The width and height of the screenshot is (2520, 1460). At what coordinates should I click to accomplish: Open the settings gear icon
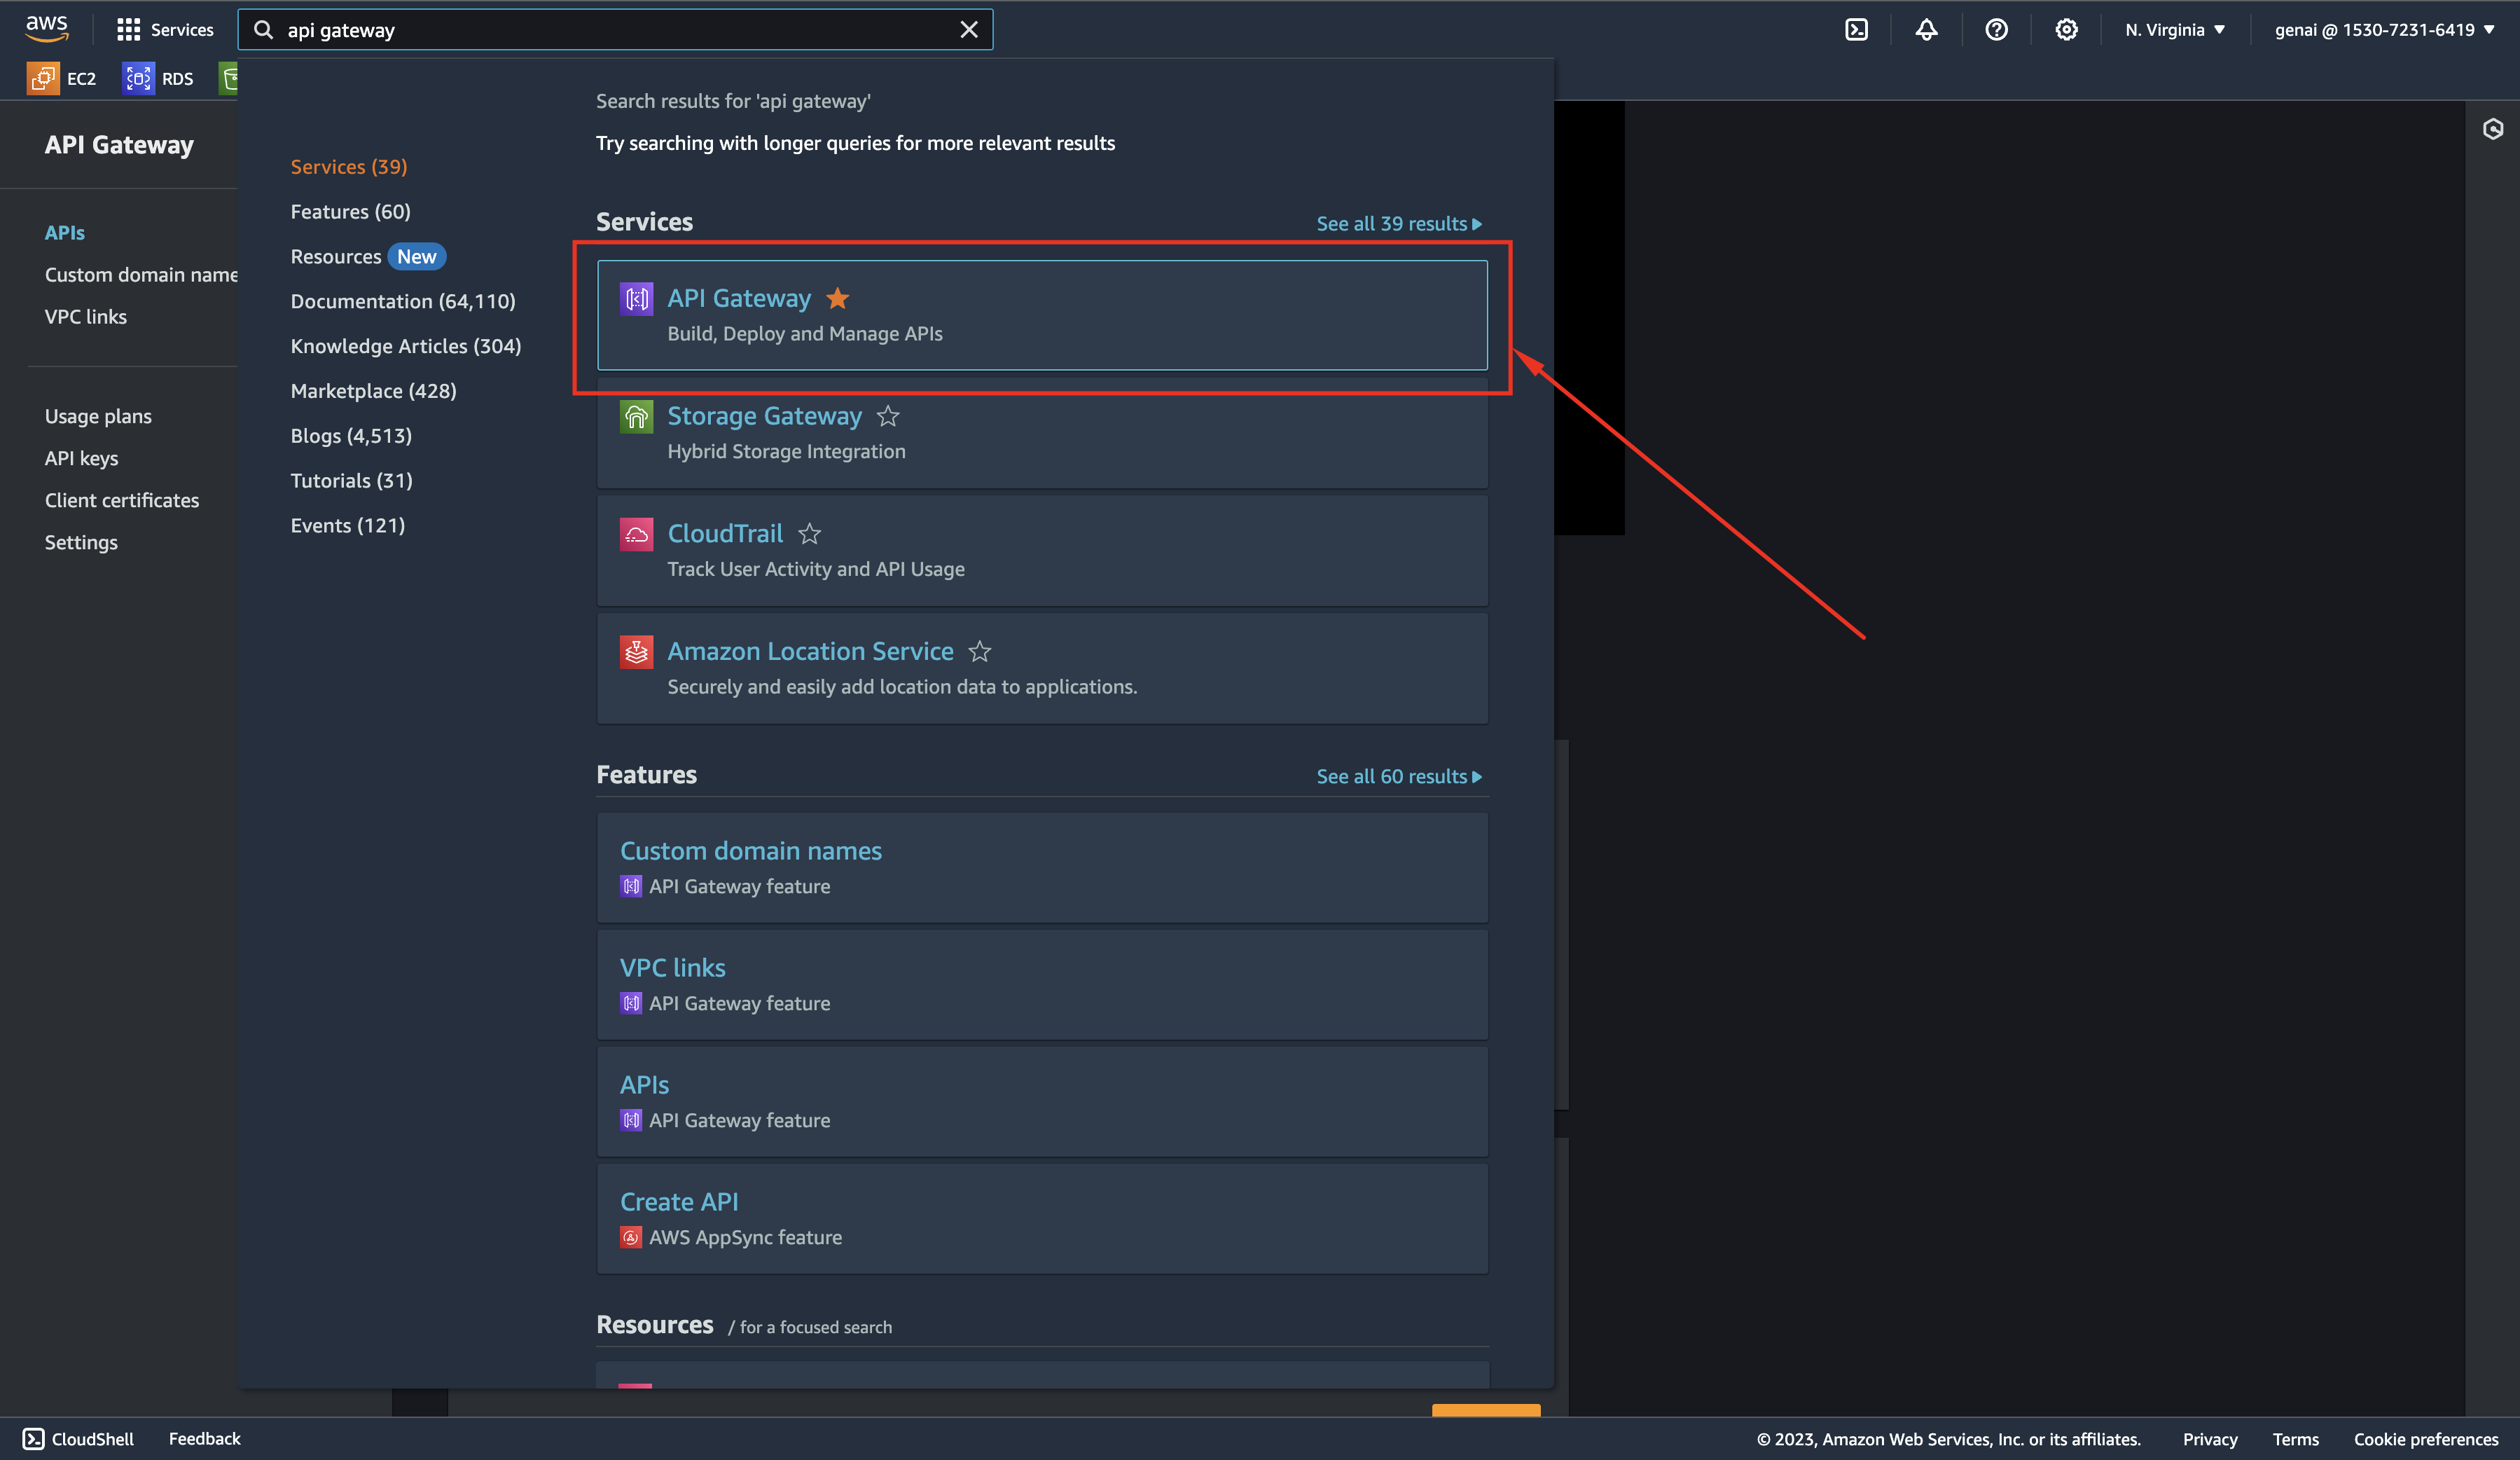coord(2066,30)
